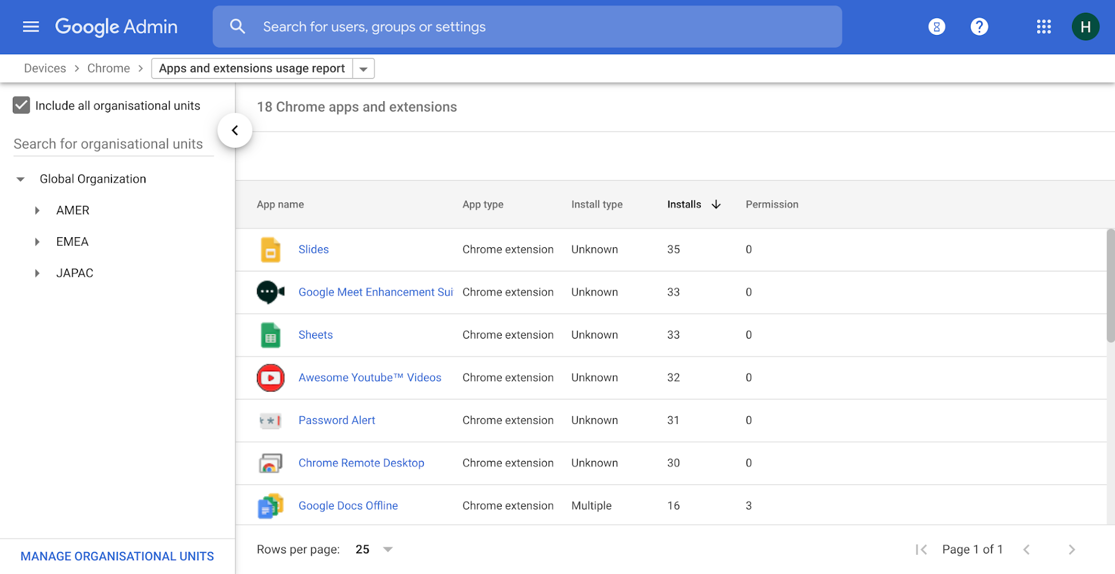
Task: Open the help question mark icon
Action: pyautogui.click(x=979, y=27)
